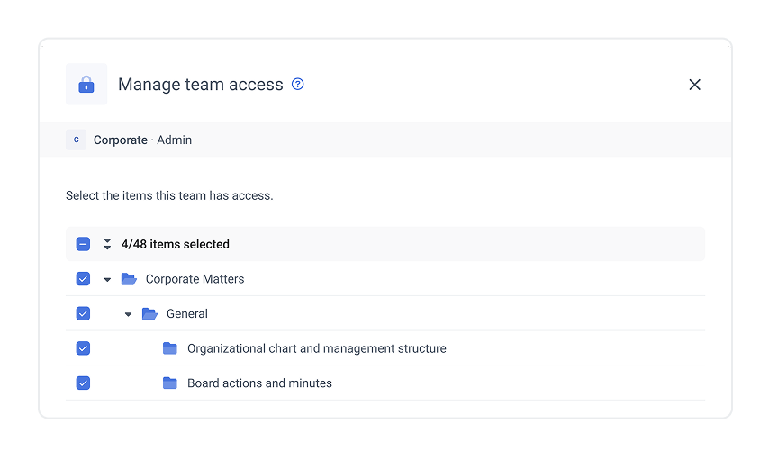
Task: Collapse the General folder arrow
Action: [128, 314]
